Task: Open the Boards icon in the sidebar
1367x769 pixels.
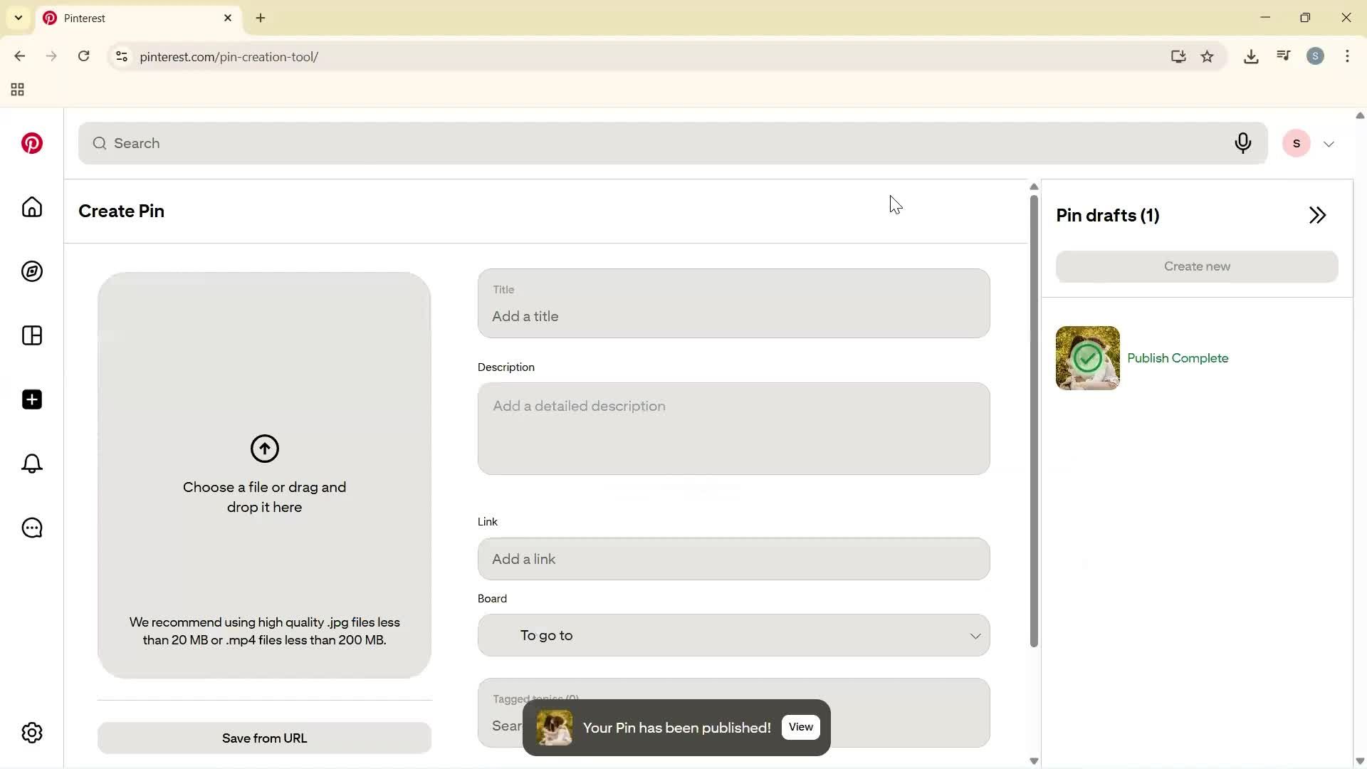Action: pos(31,335)
